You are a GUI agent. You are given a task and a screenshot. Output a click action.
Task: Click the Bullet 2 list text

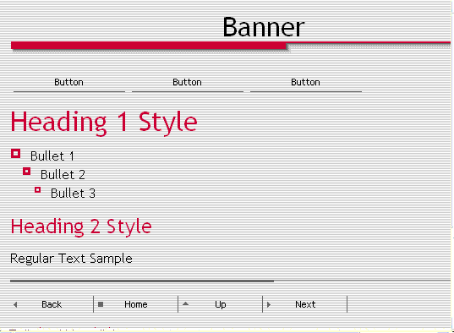click(63, 175)
